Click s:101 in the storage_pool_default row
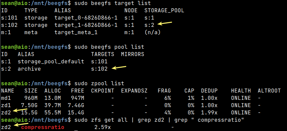This screenshot has height=131, width=287. 99,62
